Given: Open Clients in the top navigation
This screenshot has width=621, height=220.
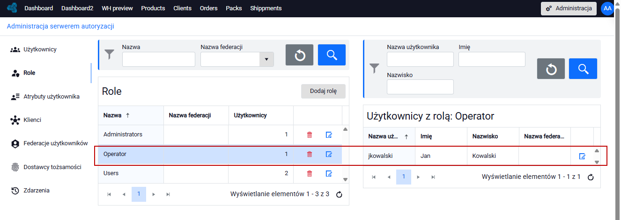Looking at the screenshot, I should tap(182, 8).
